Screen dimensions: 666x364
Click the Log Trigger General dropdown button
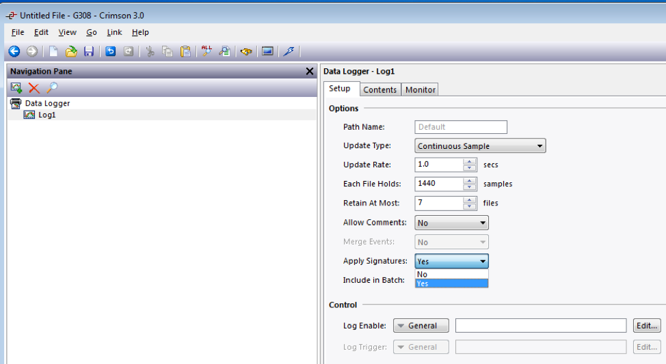[421, 347]
